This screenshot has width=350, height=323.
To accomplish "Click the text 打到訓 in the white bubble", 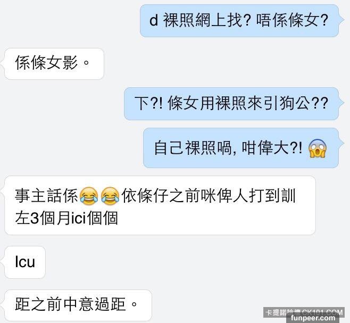I will click(272, 196).
